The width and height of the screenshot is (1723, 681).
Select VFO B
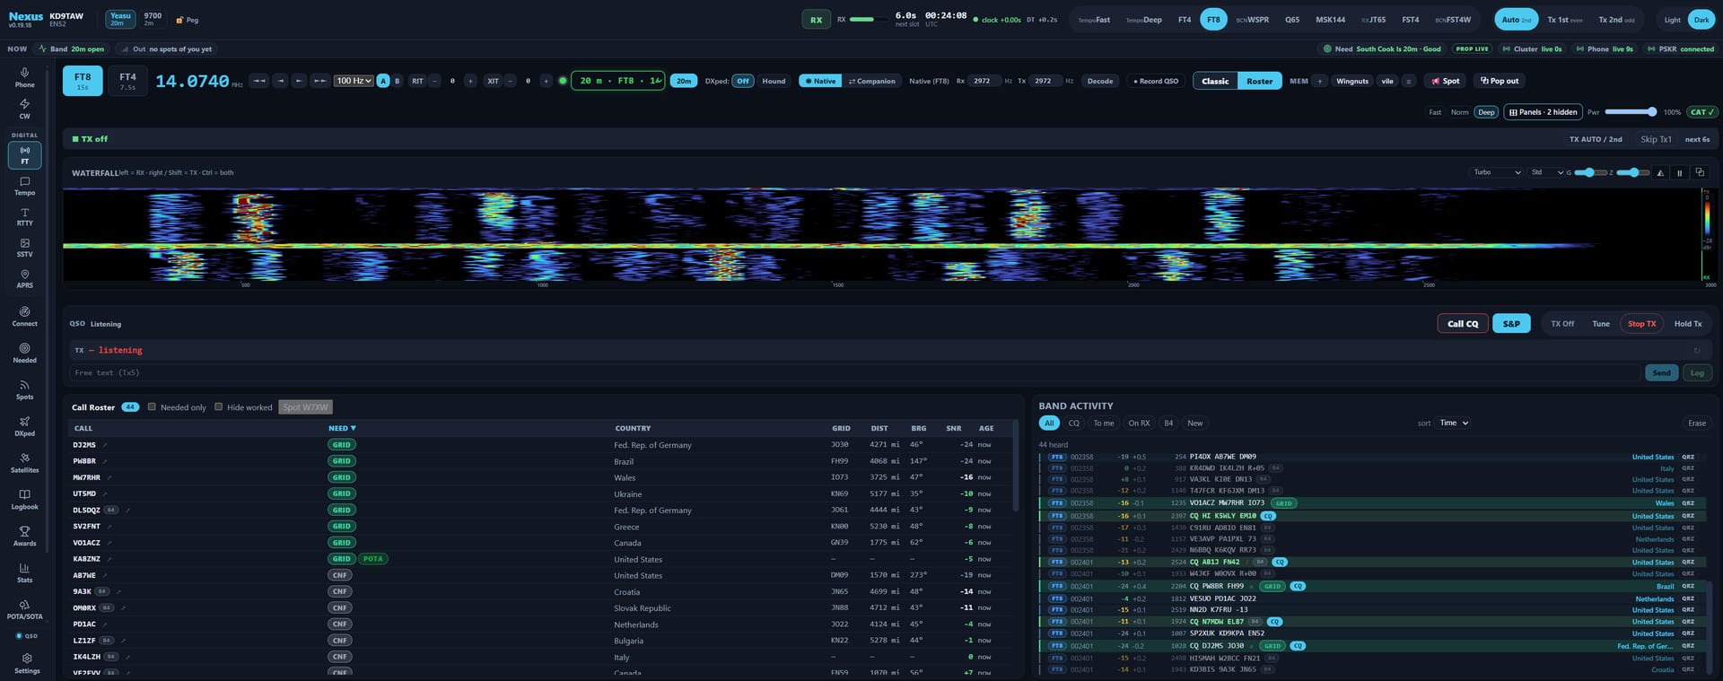[x=397, y=81]
